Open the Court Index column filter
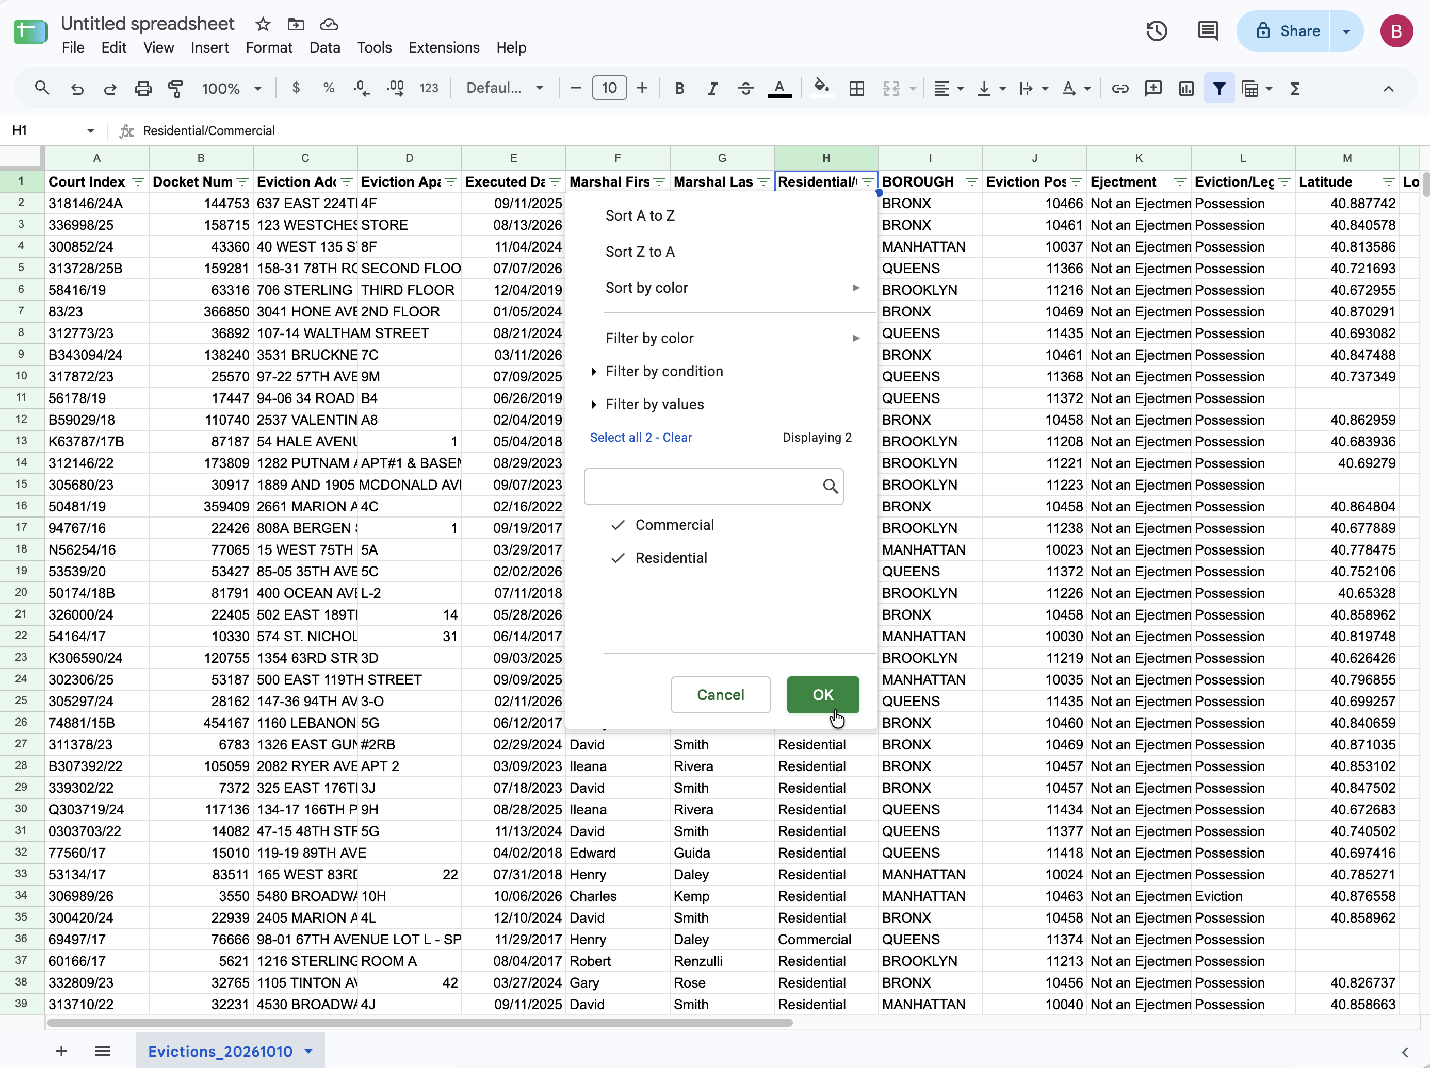This screenshot has height=1068, width=1430. pos(138,182)
